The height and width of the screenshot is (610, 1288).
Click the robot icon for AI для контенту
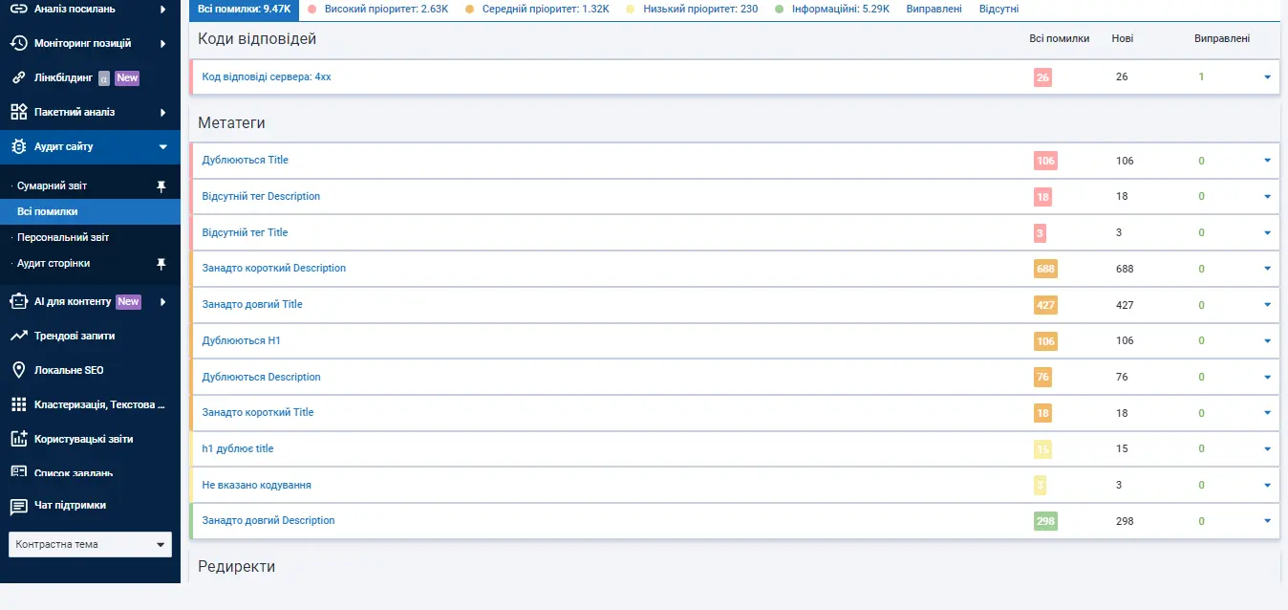(18, 301)
